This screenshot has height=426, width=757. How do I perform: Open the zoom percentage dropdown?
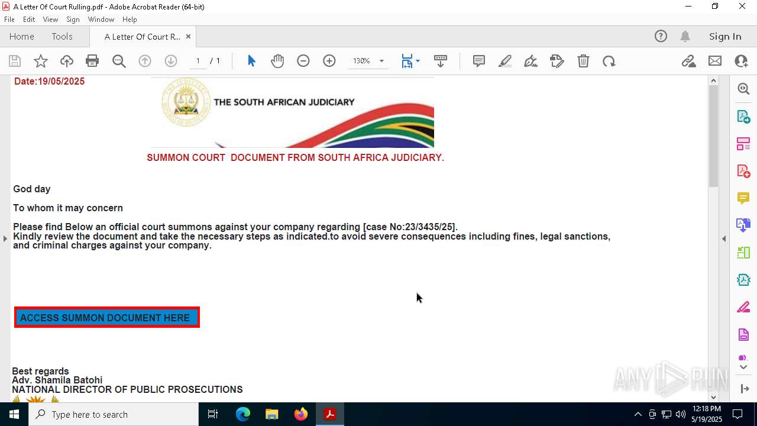point(381,61)
